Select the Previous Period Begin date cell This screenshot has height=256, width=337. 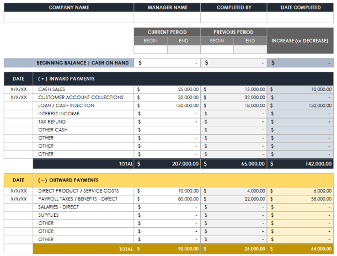pyautogui.click(x=217, y=50)
